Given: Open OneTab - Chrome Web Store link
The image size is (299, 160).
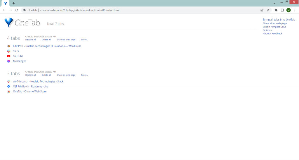Looking at the screenshot, I should pos(30,92).
